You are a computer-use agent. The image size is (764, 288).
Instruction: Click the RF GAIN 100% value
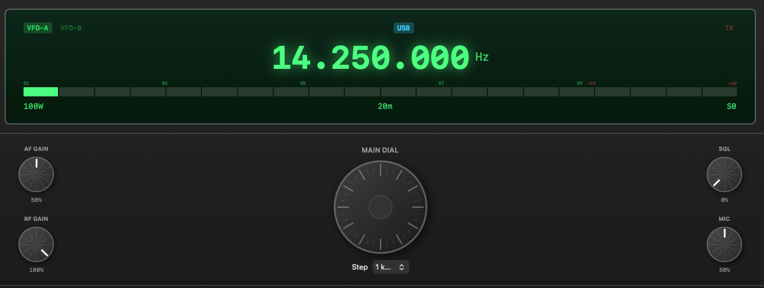point(36,270)
